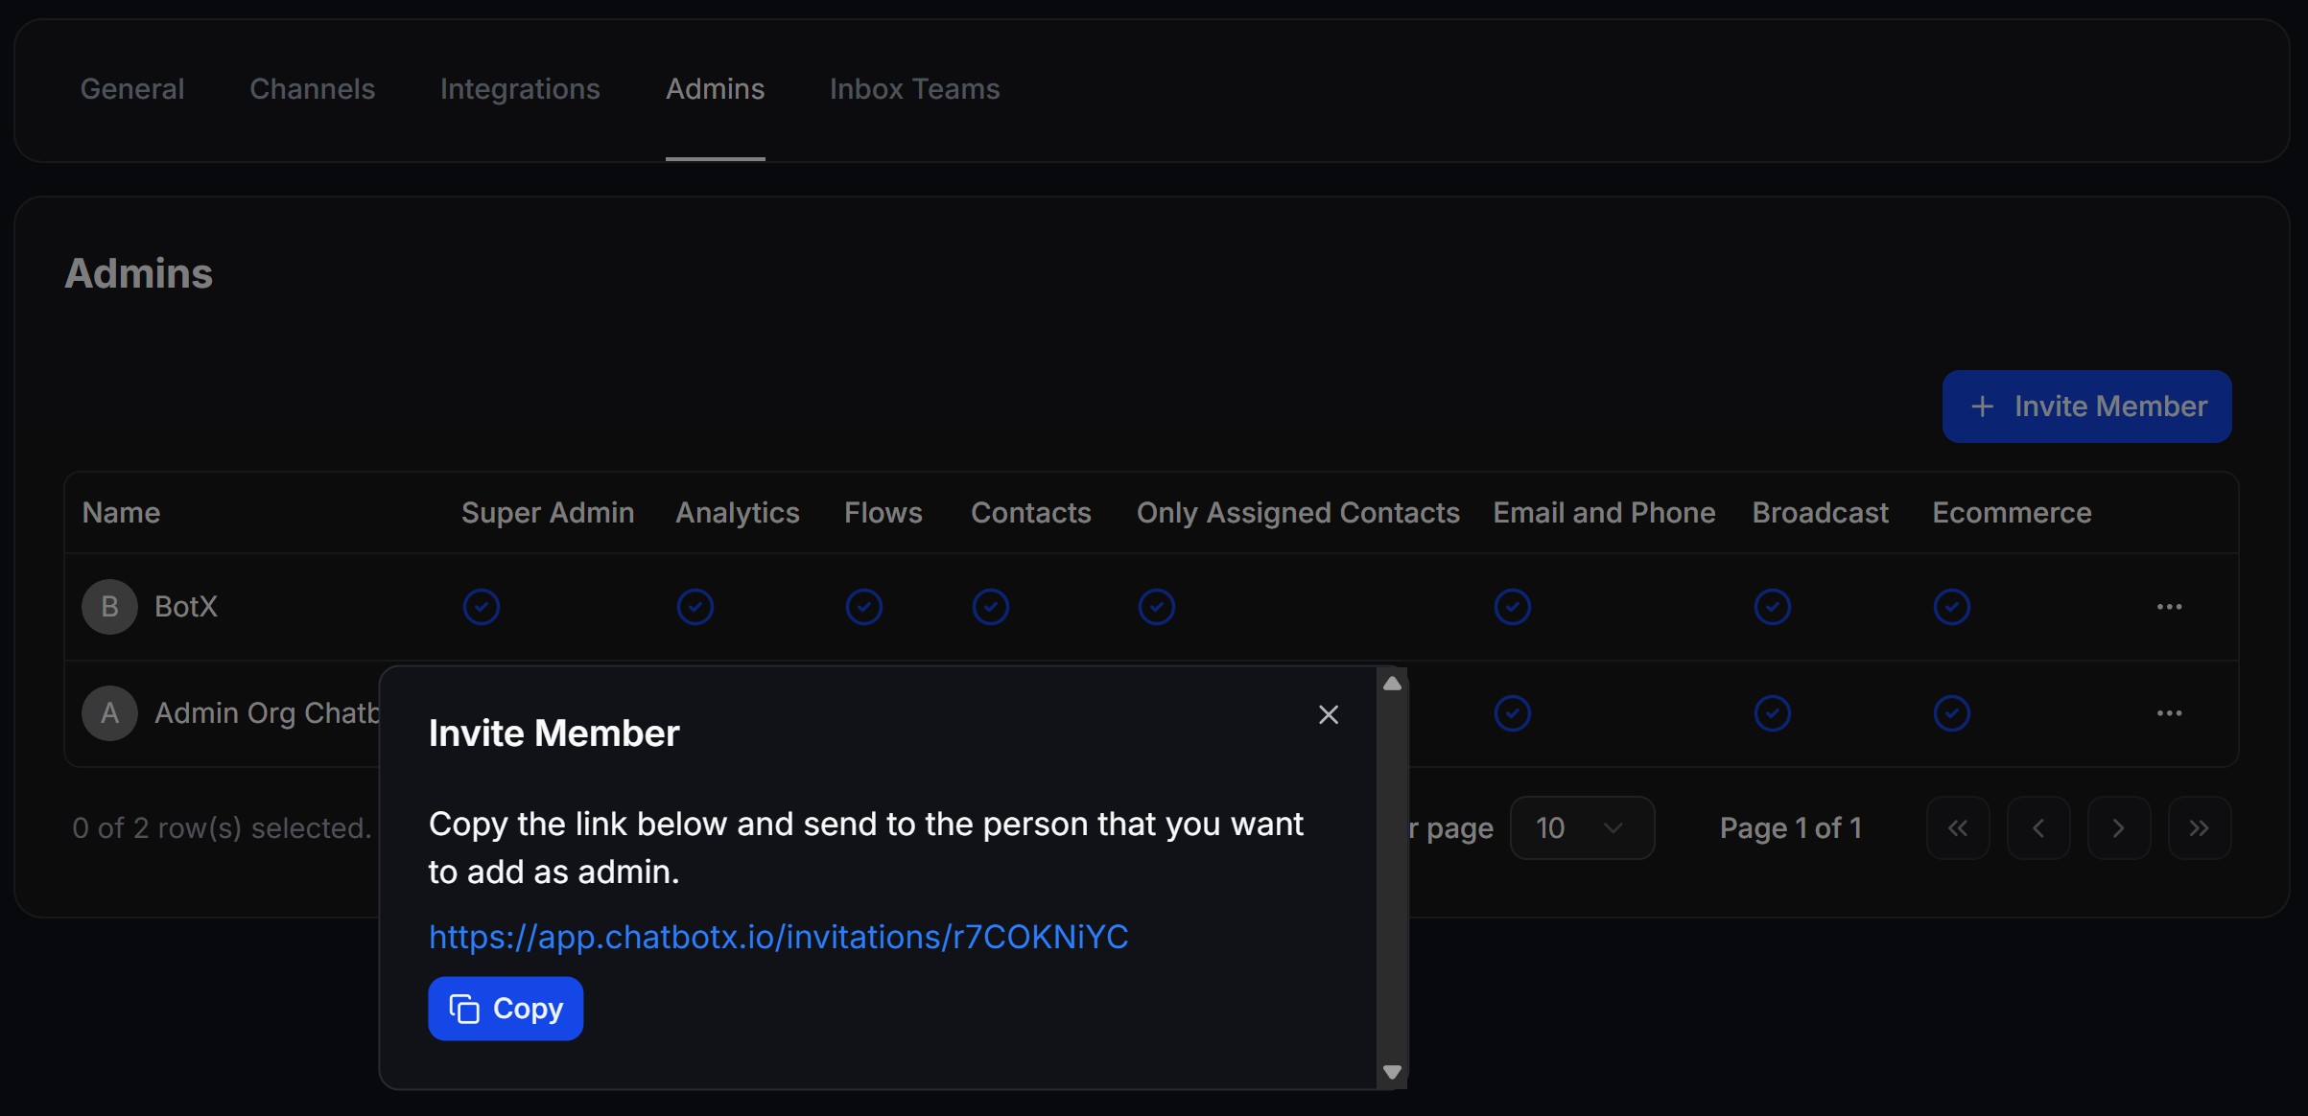
Task: Toggle BotX Only Assigned Contacts permission
Action: pyautogui.click(x=1157, y=607)
